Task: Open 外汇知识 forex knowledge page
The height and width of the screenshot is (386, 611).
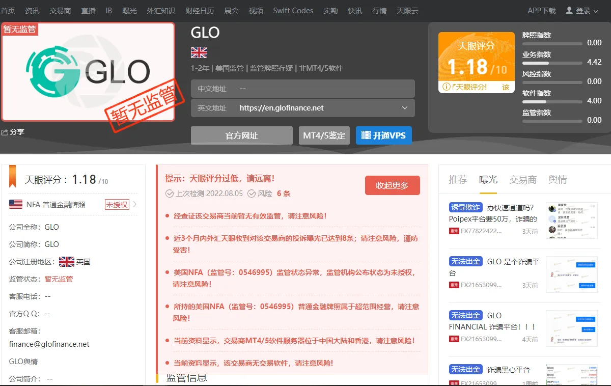Action: tap(161, 11)
